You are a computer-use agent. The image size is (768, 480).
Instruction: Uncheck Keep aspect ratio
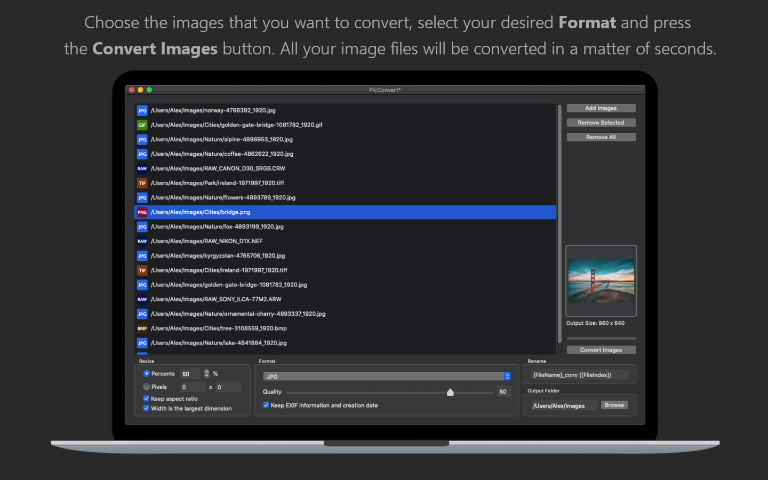[146, 398]
